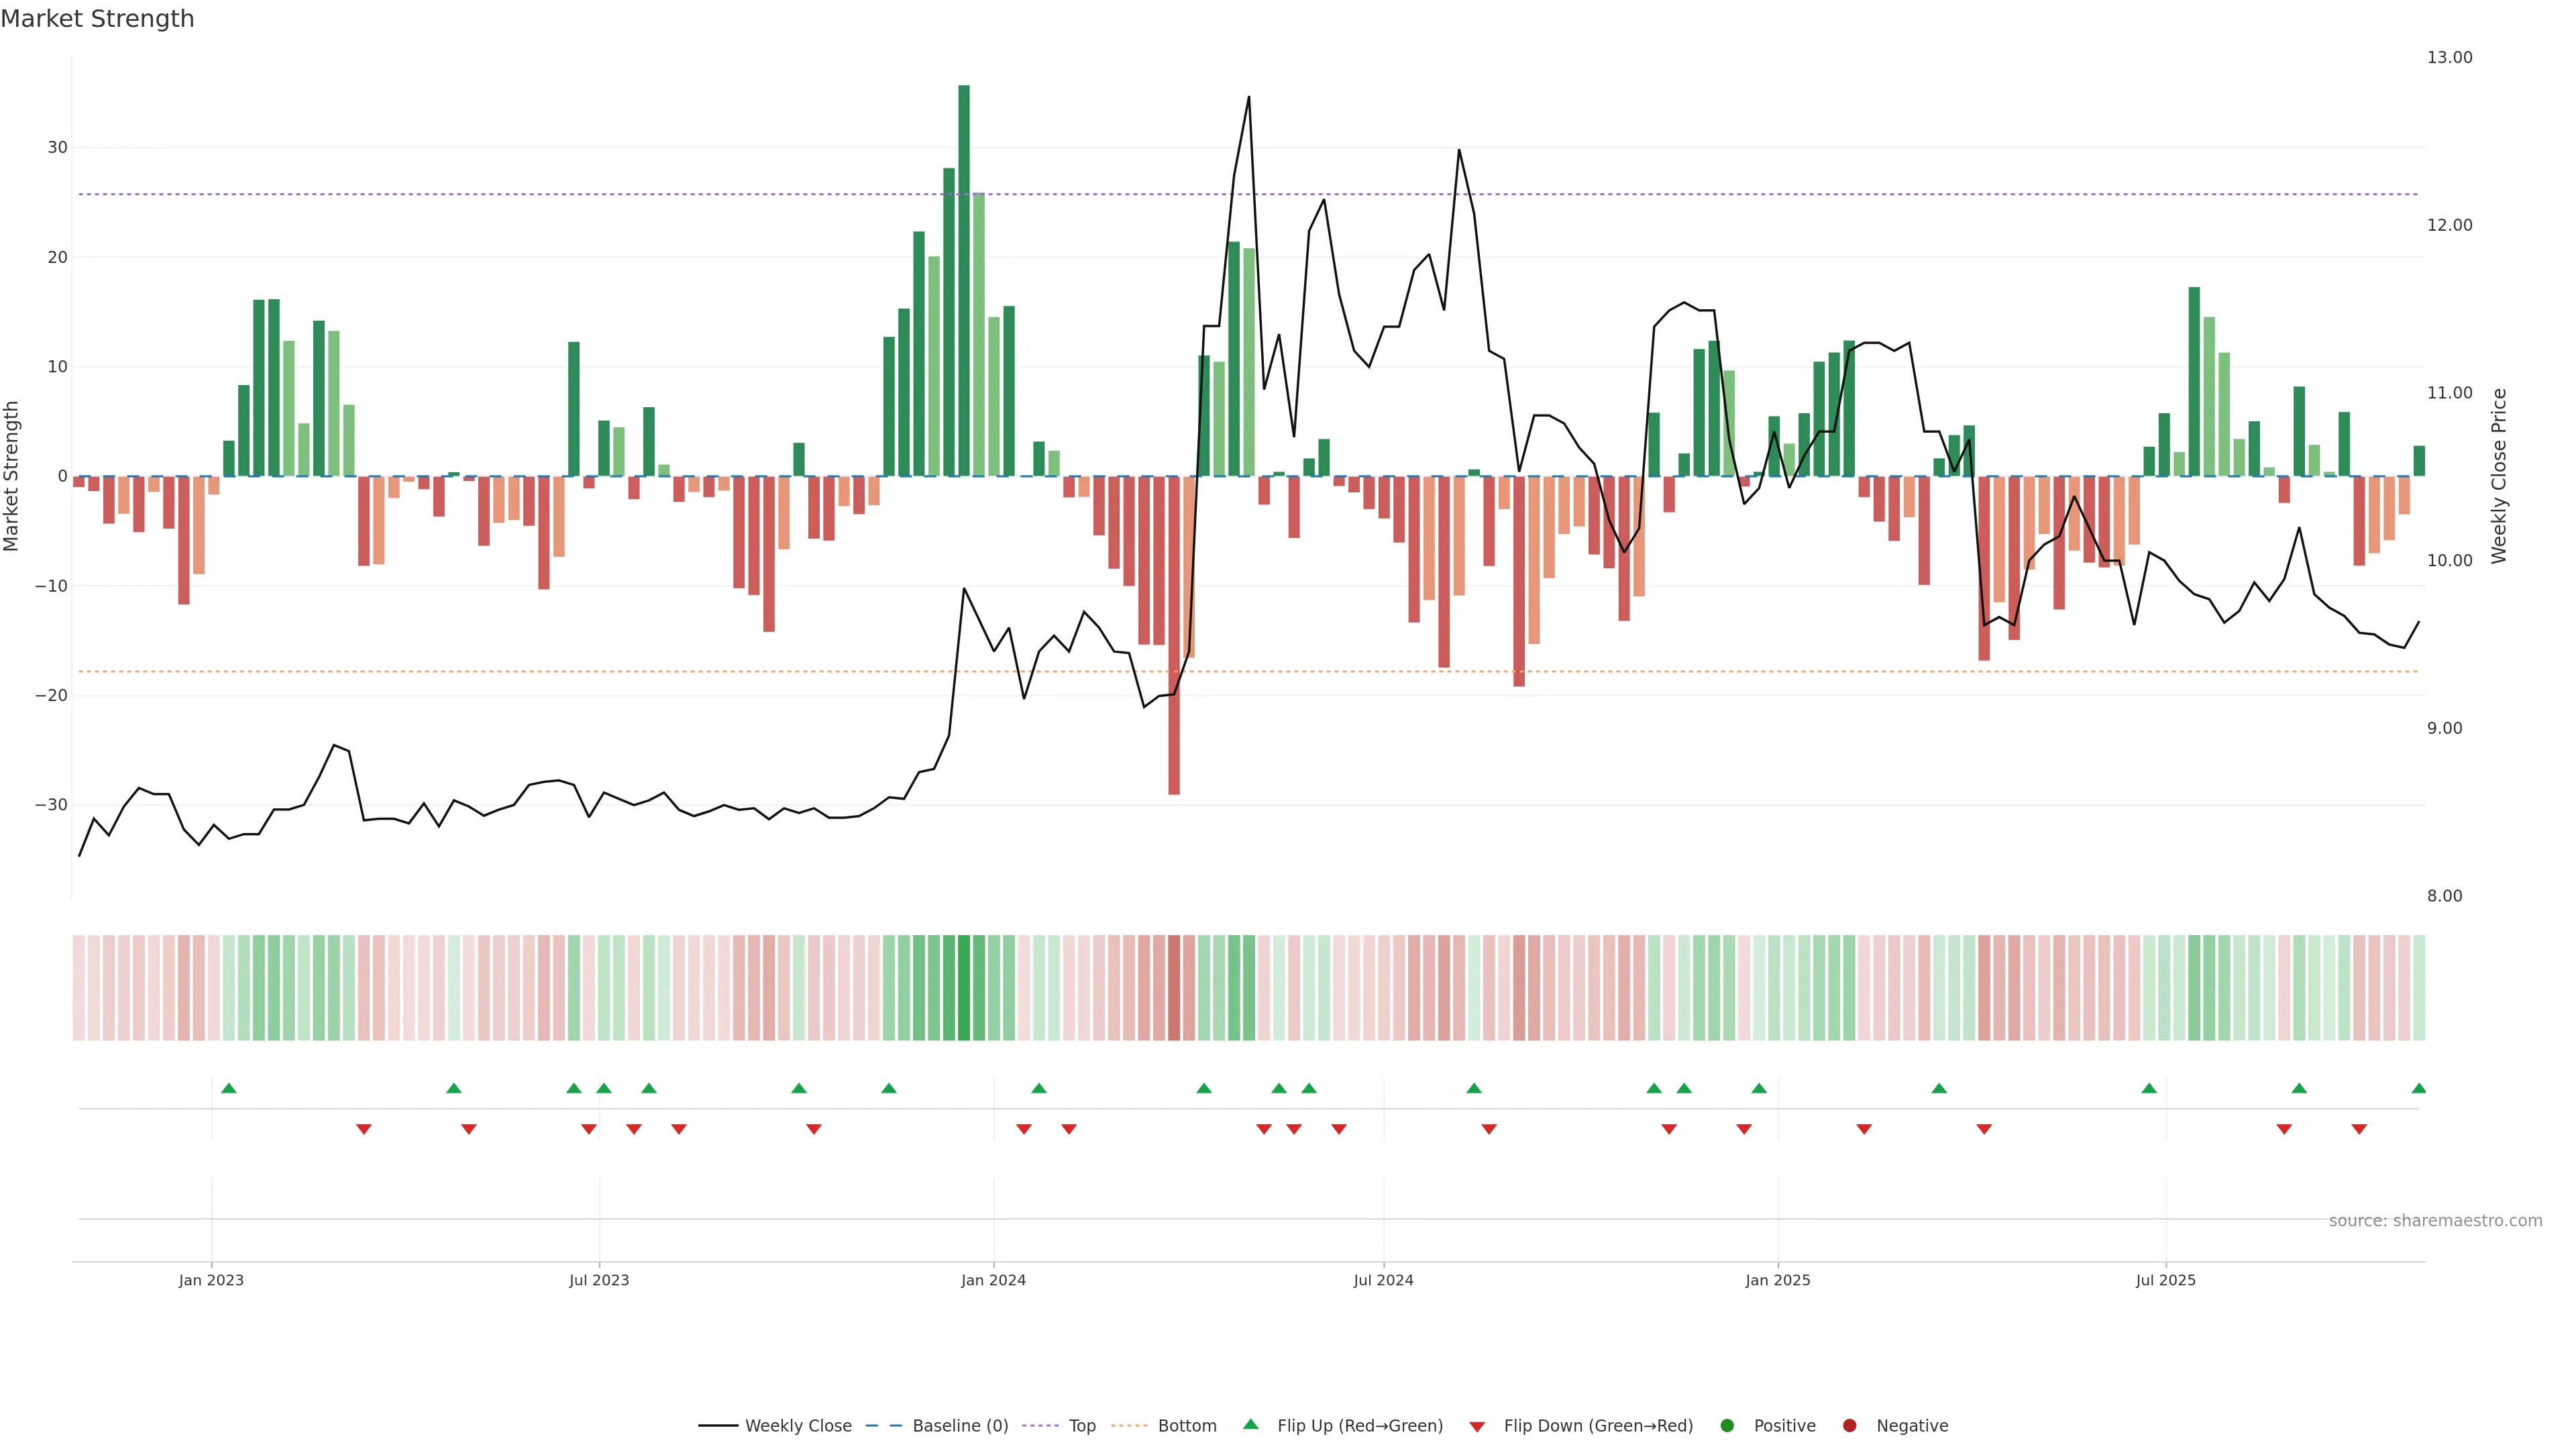Viewport: 2576px width, 1449px height.
Task: Click the Jul 2025 x-axis label
Action: [x=2165, y=1280]
